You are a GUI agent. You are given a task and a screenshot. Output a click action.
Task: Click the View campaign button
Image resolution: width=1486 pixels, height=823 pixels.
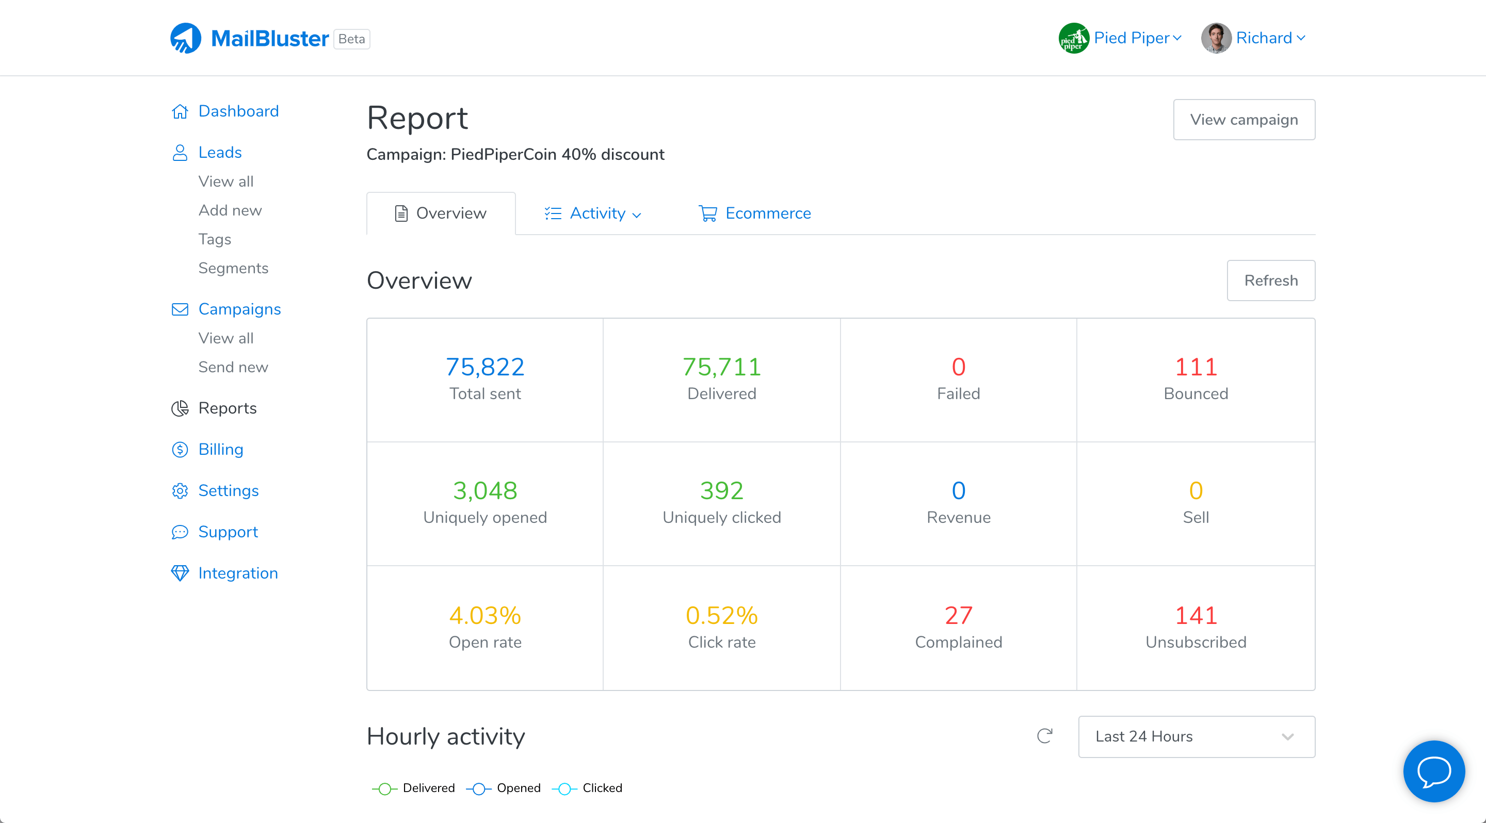tap(1243, 120)
